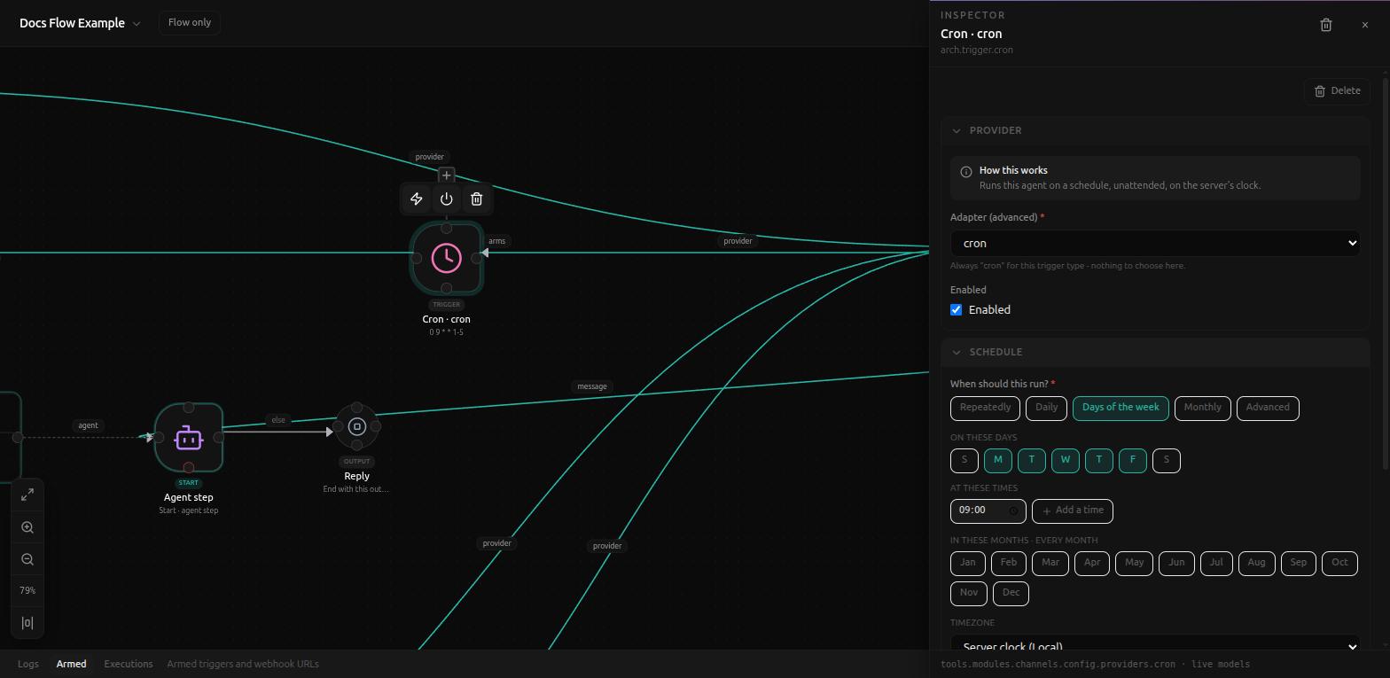
Task: Click the Add a time button
Action: tap(1073, 510)
